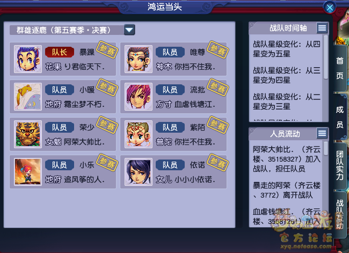Expand the 群雄逐鹿 season dropdown arrow

click(x=129, y=30)
